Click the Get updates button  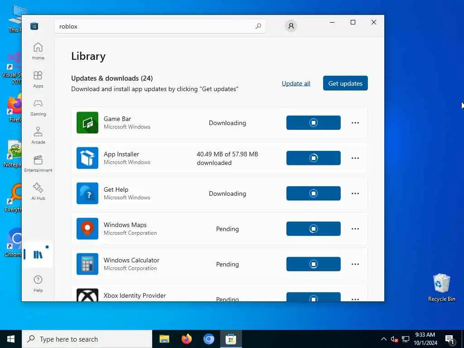click(345, 83)
